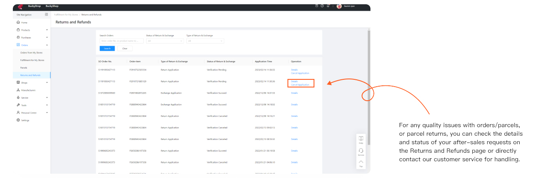The width and height of the screenshot is (539, 195).
Task: Click the Service headset icon in sidebar
Action: (x=18, y=97)
